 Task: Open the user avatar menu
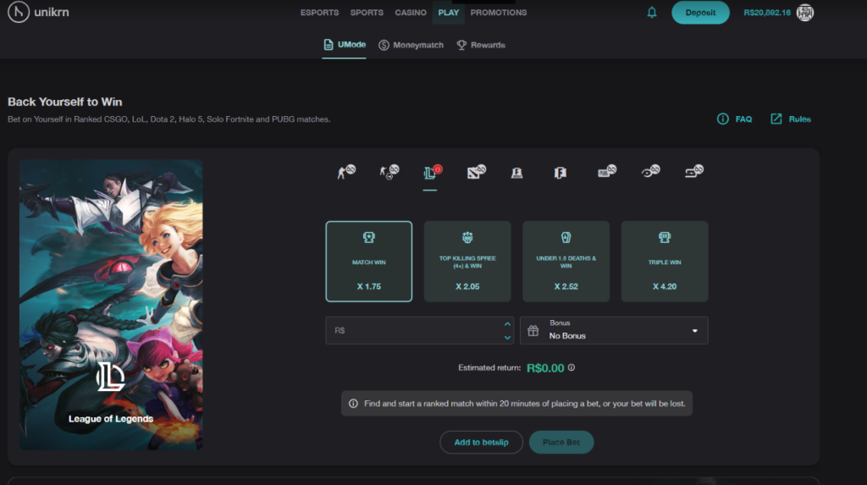pos(804,12)
